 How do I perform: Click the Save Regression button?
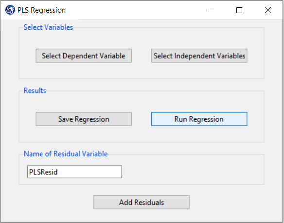click(x=84, y=119)
